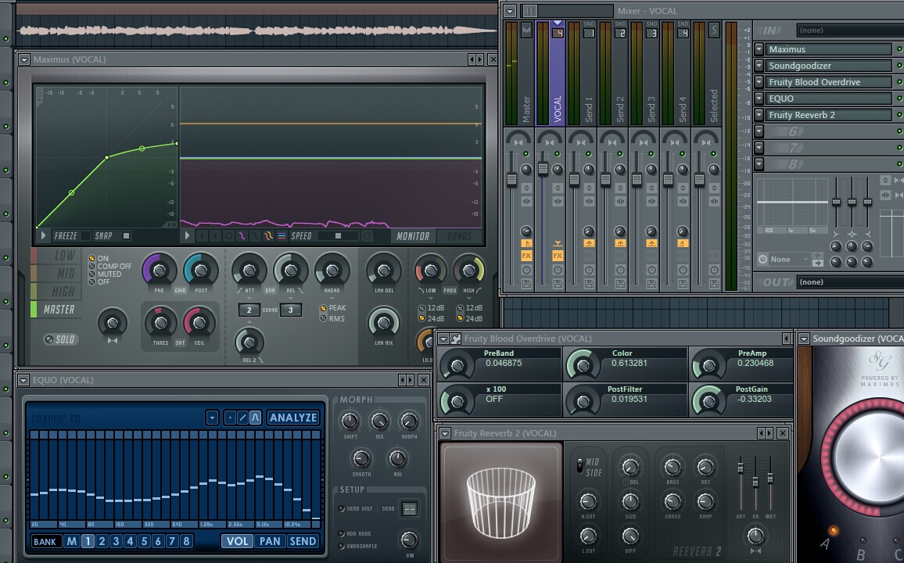Click the Mixer view layout icon in title bar

(x=529, y=10)
